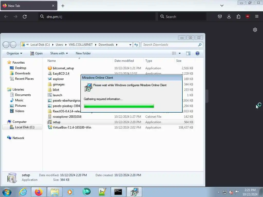
Task: Click the muted volume tray icon
Action: 231,192
